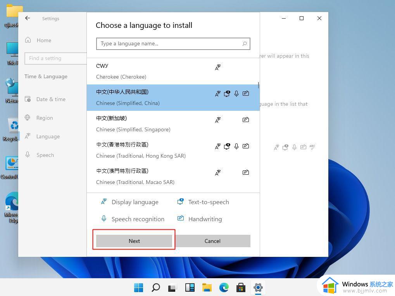Viewport: 395px width, 296px height.
Task: Open File Explorer from taskbar
Action: click(x=207, y=287)
